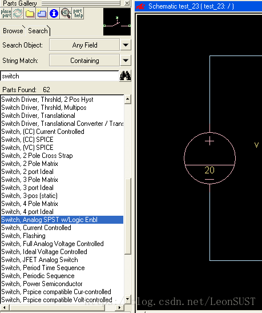Viewport: 262px width, 313px height.
Task: Select the voltage source symbol in schematic
Action: tap(209, 158)
